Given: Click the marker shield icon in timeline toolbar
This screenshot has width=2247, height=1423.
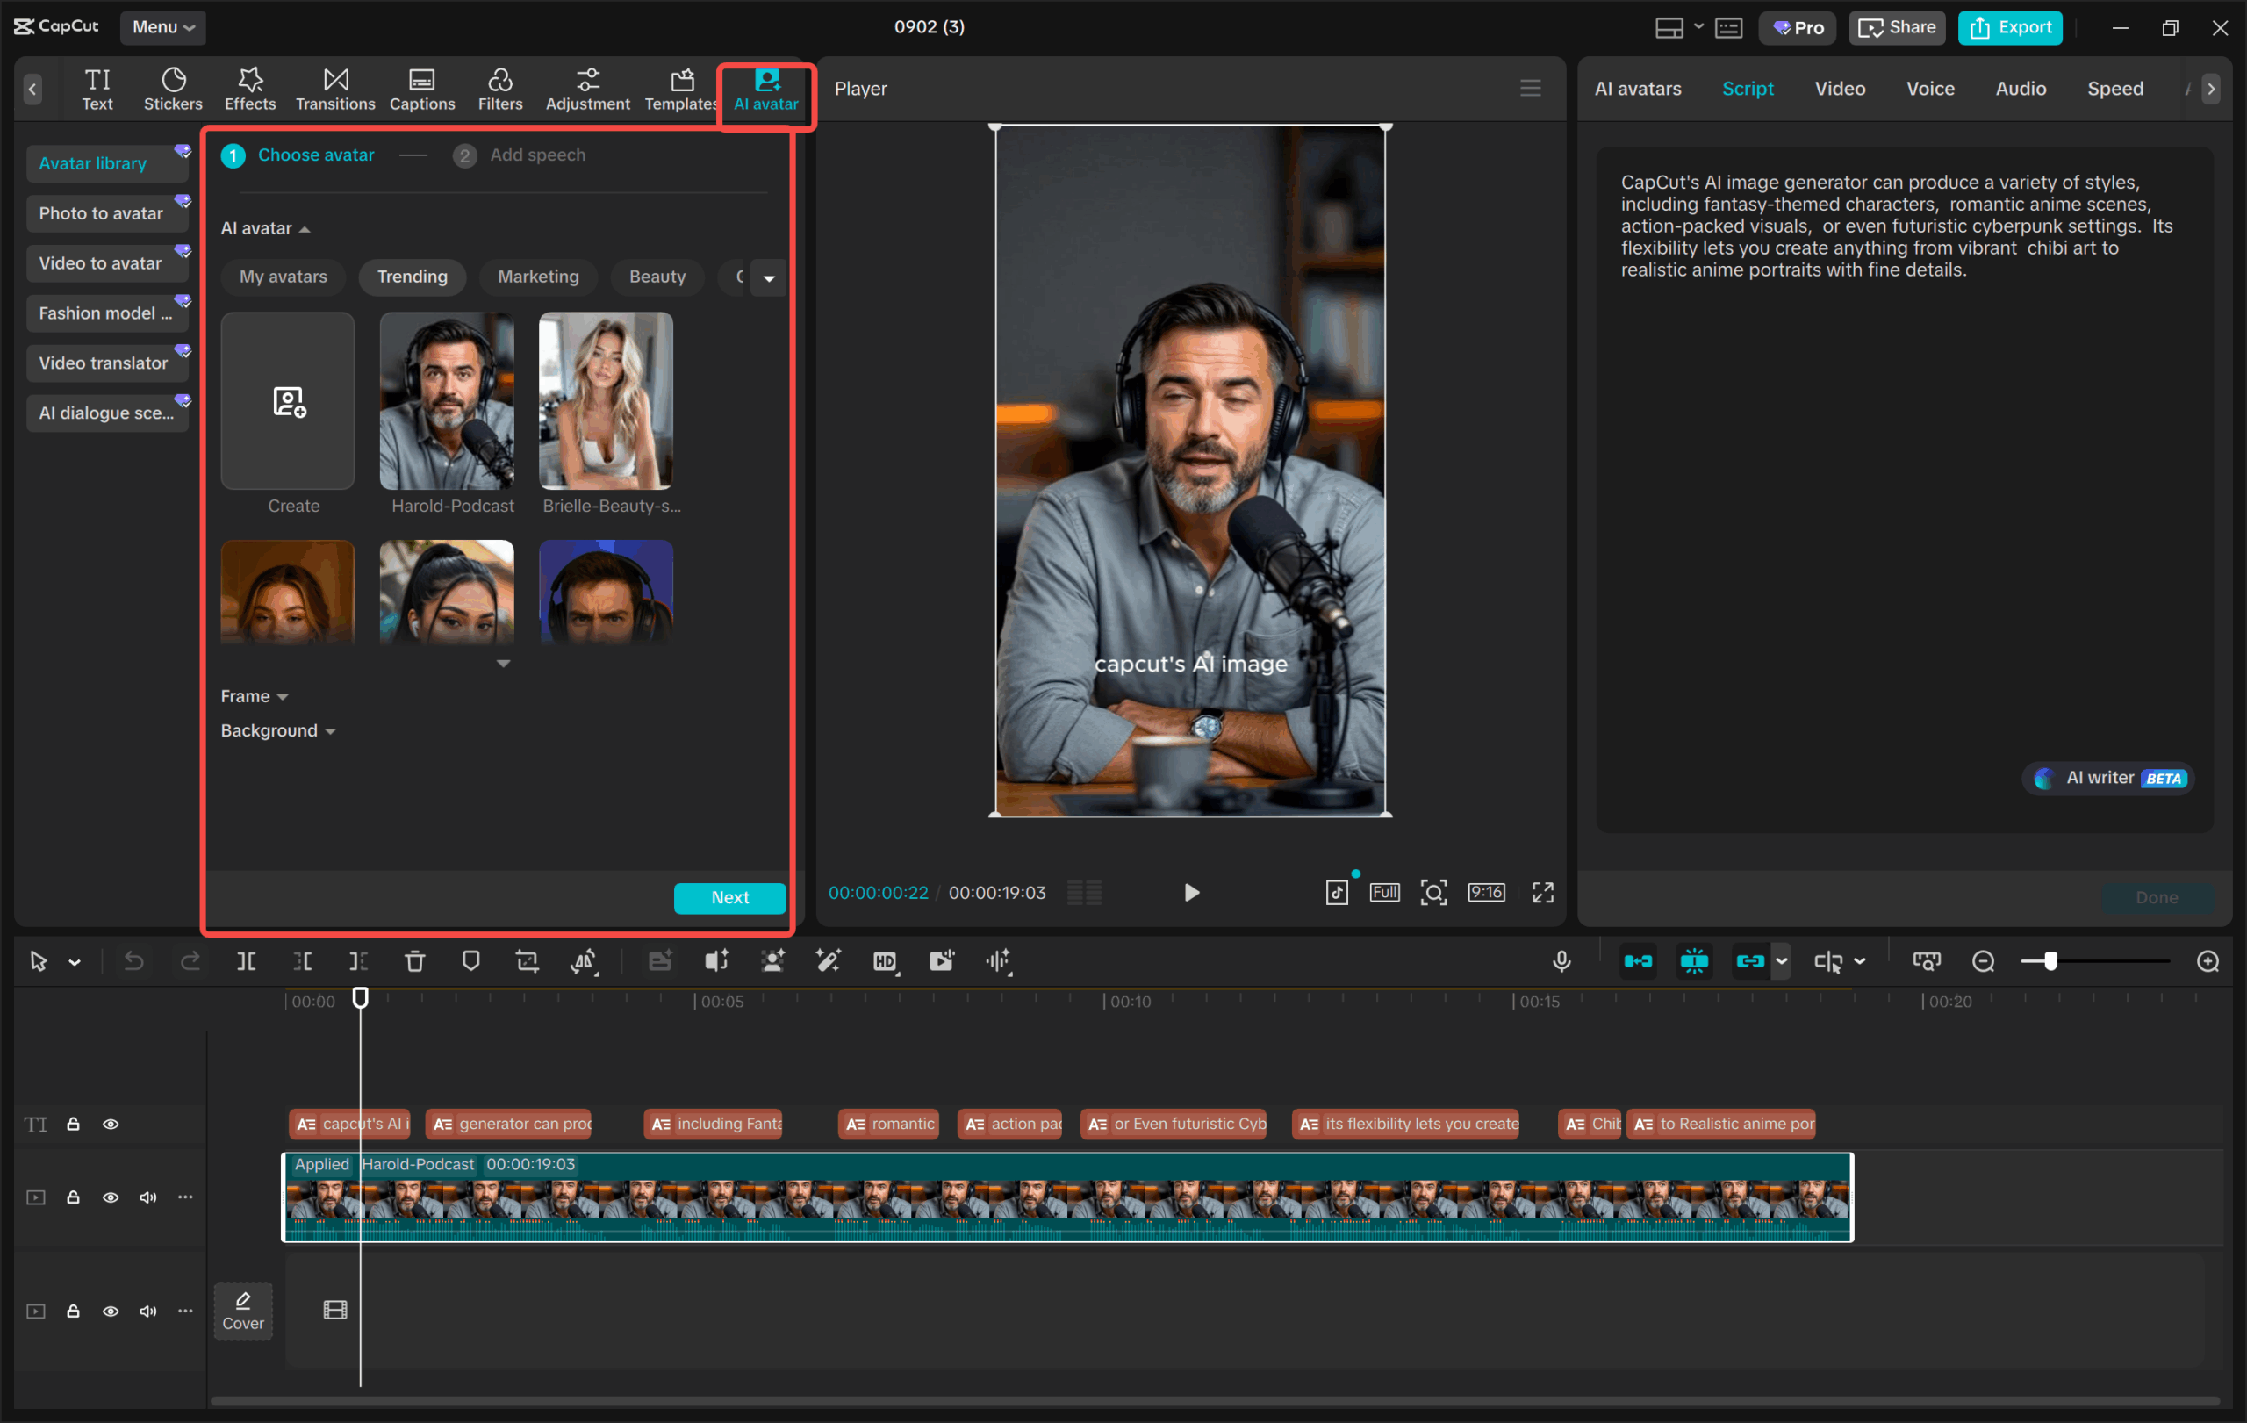Looking at the screenshot, I should [x=471, y=961].
